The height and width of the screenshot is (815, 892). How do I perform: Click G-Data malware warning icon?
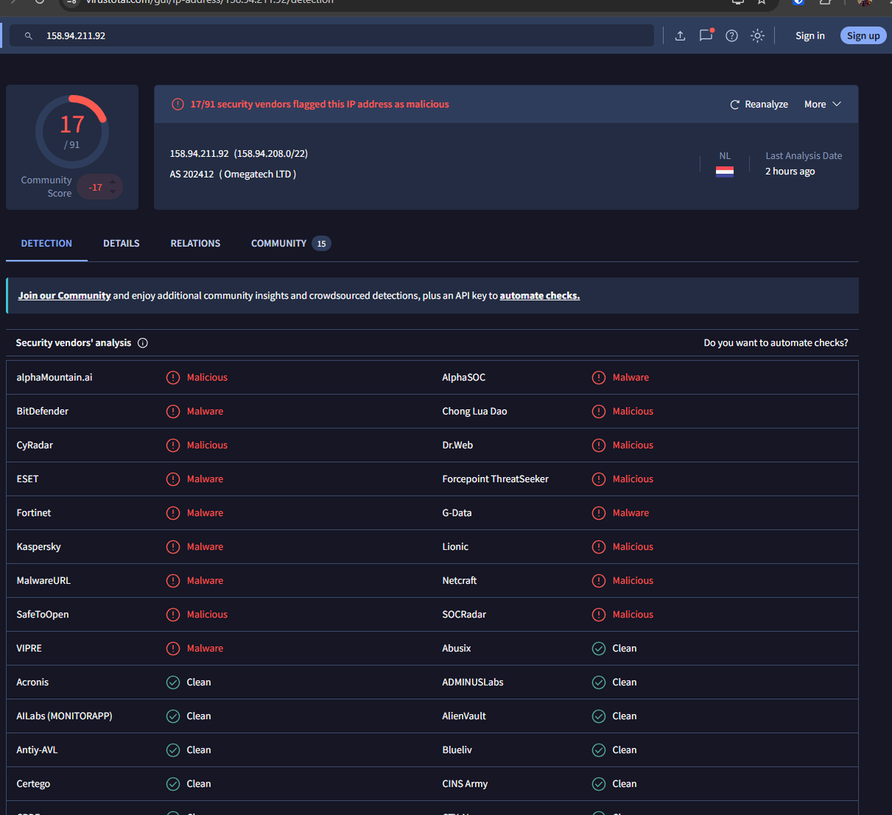click(598, 513)
